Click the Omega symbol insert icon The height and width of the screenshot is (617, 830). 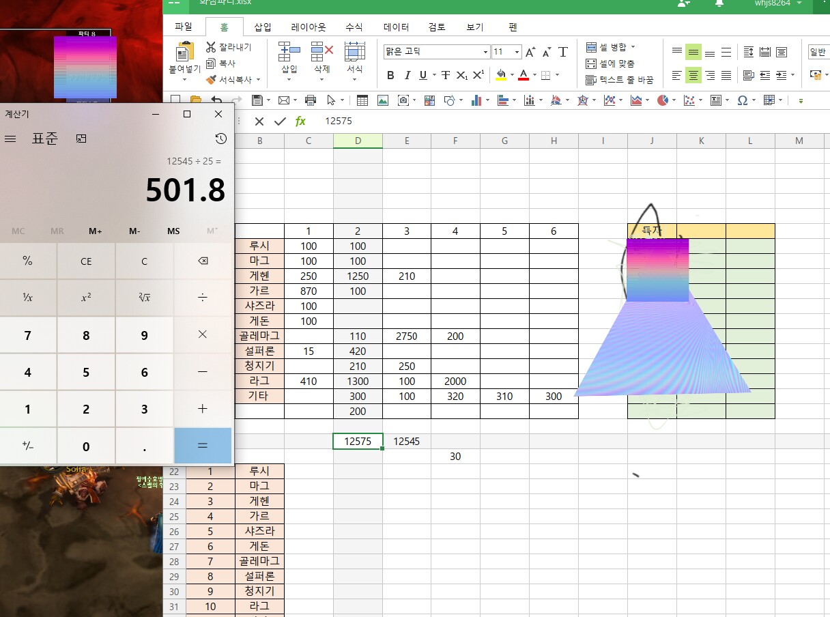point(742,100)
